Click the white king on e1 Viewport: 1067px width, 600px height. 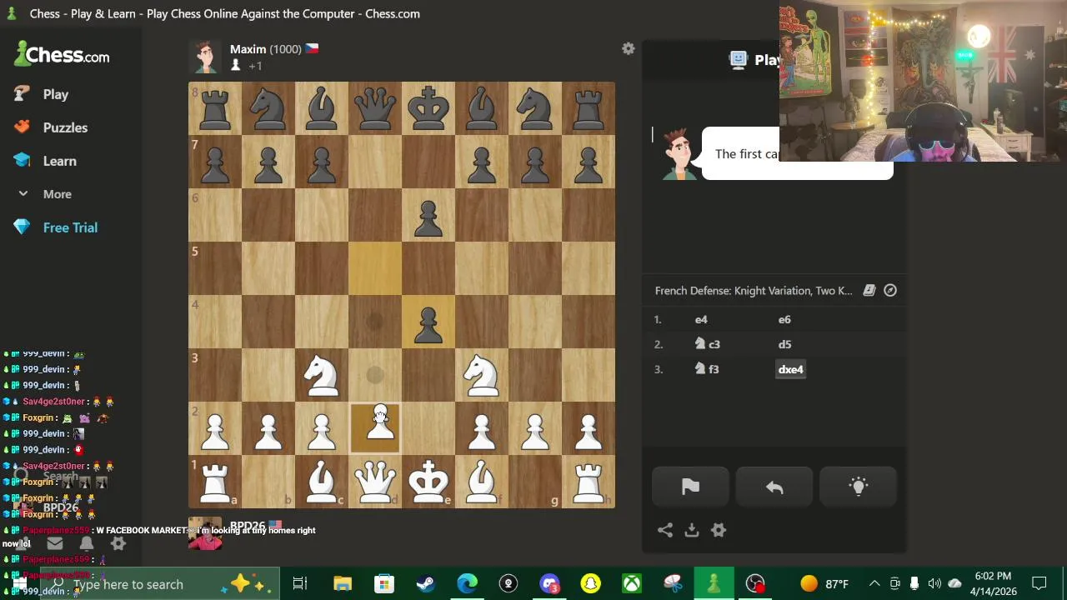(428, 482)
